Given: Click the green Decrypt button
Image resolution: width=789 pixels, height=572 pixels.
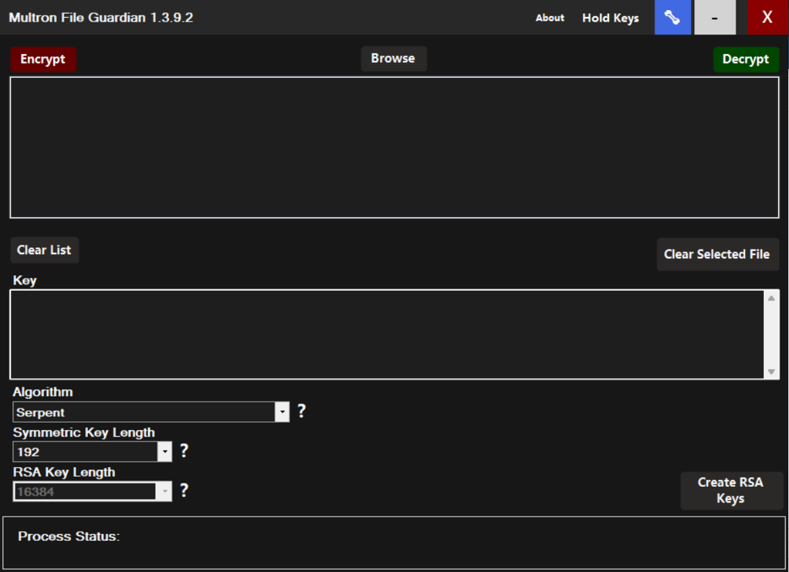Looking at the screenshot, I should coord(746,59).
